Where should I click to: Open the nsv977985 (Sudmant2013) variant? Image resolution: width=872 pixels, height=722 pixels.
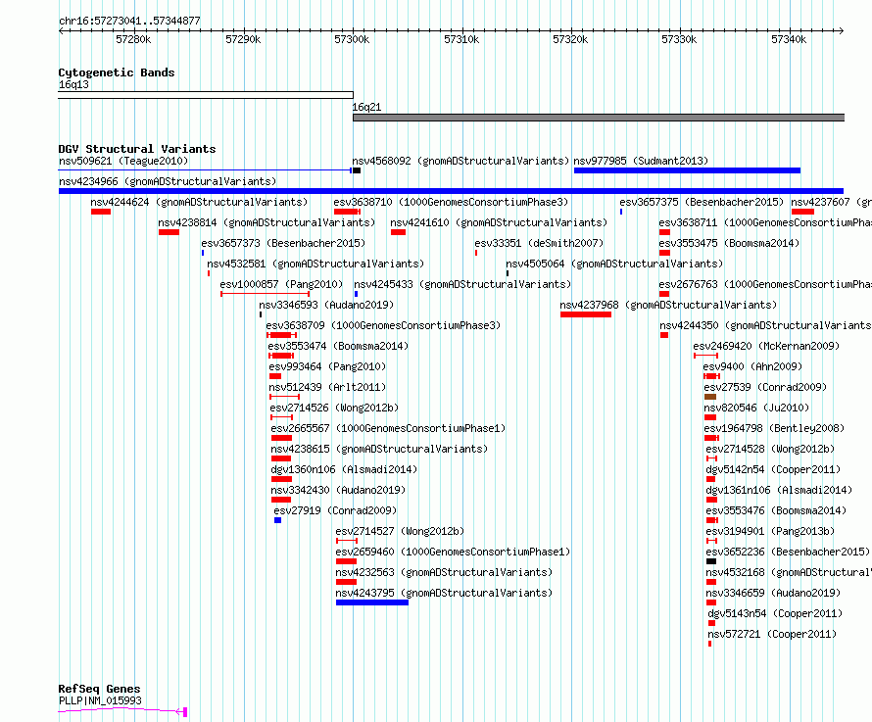point(687,170)
